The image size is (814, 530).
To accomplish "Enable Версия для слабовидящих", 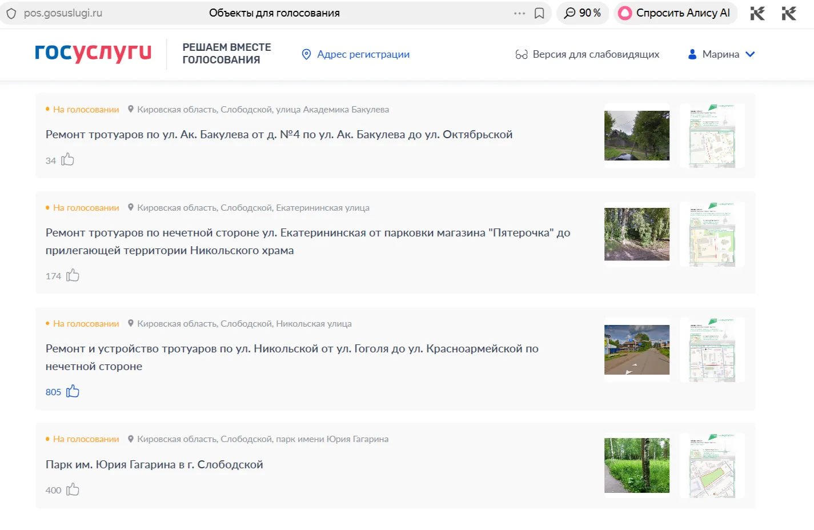I will pyautogui.click(x=596, y=54).
